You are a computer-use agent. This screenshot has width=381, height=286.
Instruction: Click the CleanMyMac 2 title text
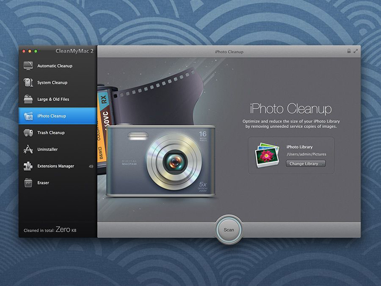coord(74,51)
